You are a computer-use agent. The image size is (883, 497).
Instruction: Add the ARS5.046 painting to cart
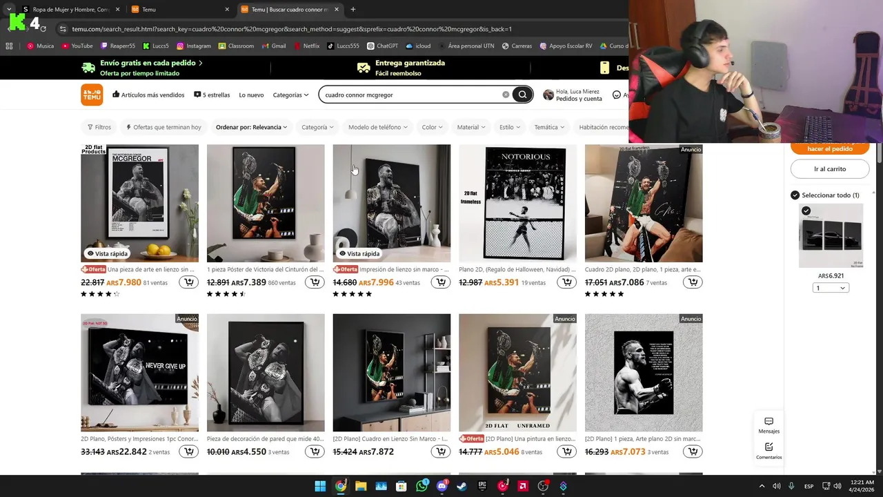point(566,451)
